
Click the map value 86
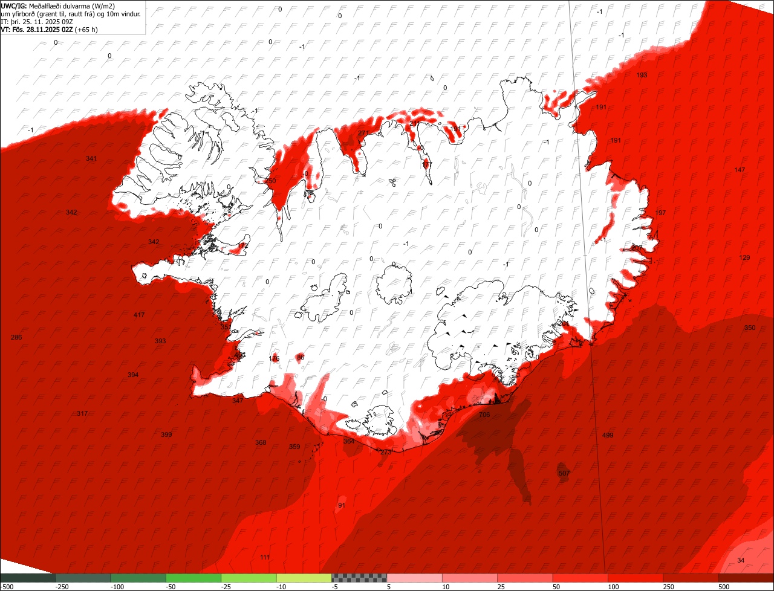[301, 358]
